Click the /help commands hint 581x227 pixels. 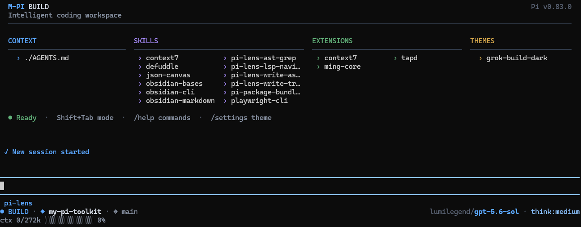[162, 118]
